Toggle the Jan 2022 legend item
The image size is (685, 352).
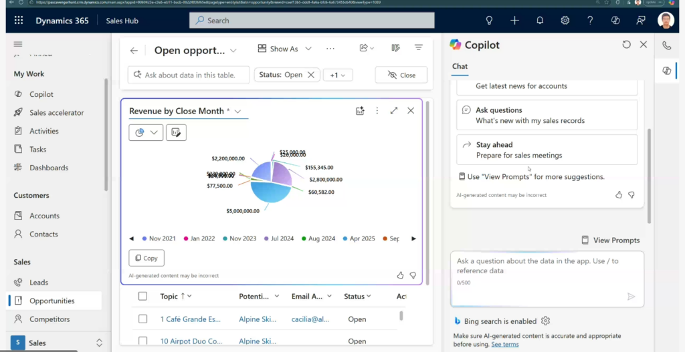199,238
